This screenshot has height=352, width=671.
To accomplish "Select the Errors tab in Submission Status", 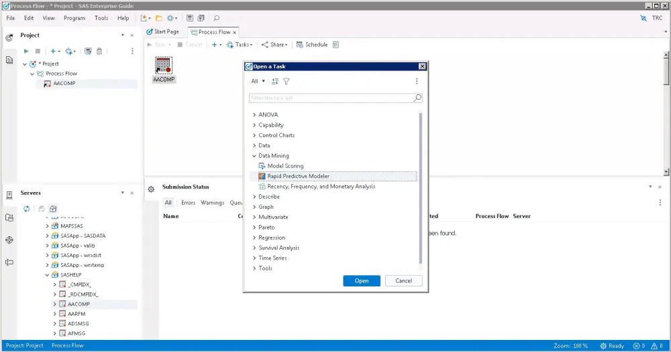I will coord(189,203).
